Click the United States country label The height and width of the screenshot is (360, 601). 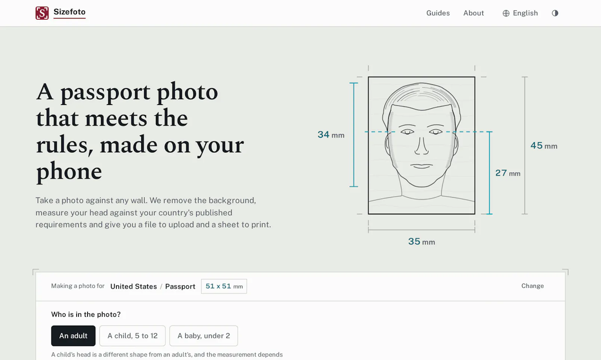point(134,287)
